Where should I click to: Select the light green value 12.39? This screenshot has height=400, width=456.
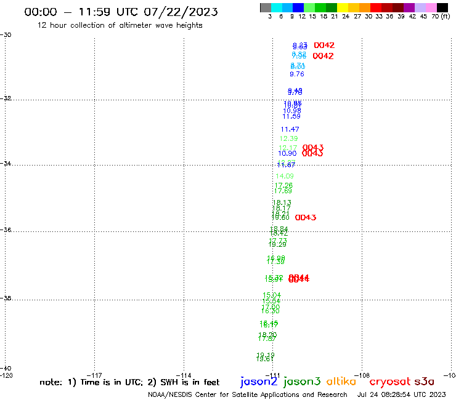pyautogui.click(x=289, y=138)
